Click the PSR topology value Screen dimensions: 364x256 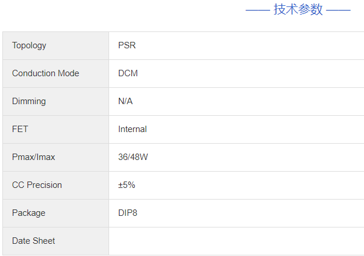(x=127, y=45)
